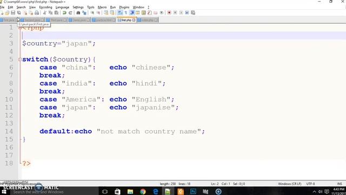Open Photoshop from the taskbar
The height and width of the screenshot is (195, 346).
pyautogui.click(x=193, y=191)
